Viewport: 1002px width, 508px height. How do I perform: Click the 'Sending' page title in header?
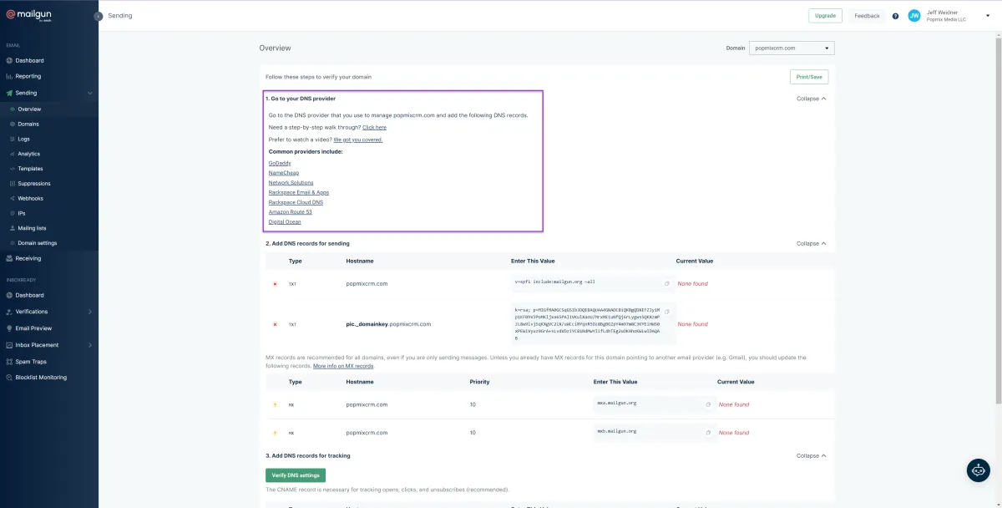(120, 16)
